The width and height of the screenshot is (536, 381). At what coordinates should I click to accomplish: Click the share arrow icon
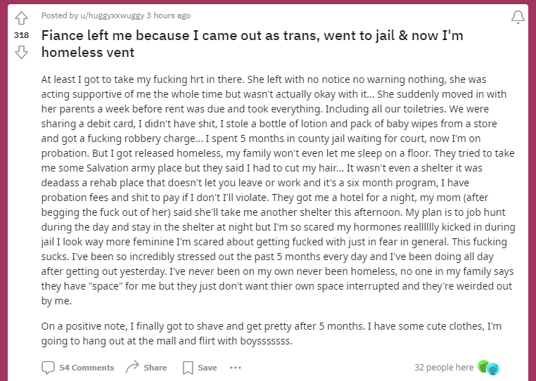[132, 368]
